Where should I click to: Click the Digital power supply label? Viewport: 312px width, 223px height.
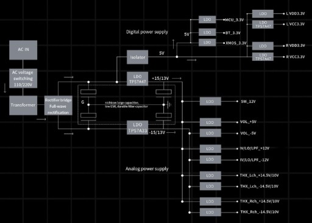pyautogui.click(x=147, y=32)
